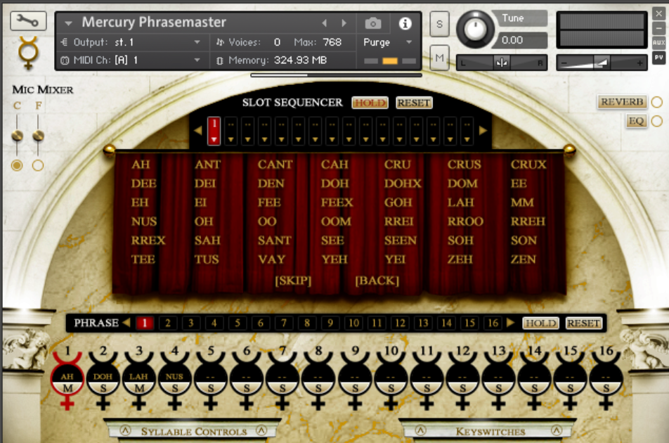Screen dimensions: 669x443
Task: Select phrase 9 tab
Action: (x=330, y=323)
